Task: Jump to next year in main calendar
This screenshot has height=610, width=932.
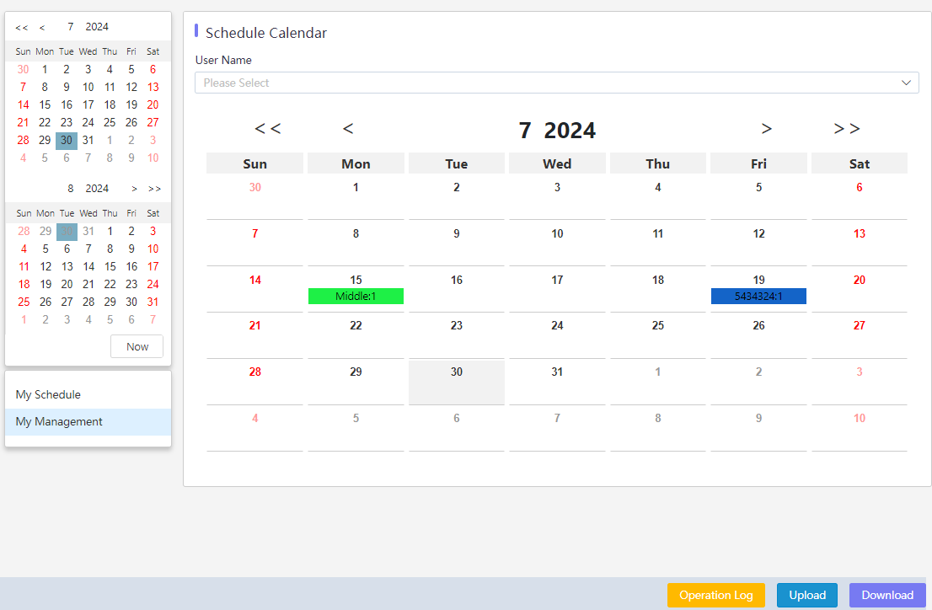Action: click(847, 128)
